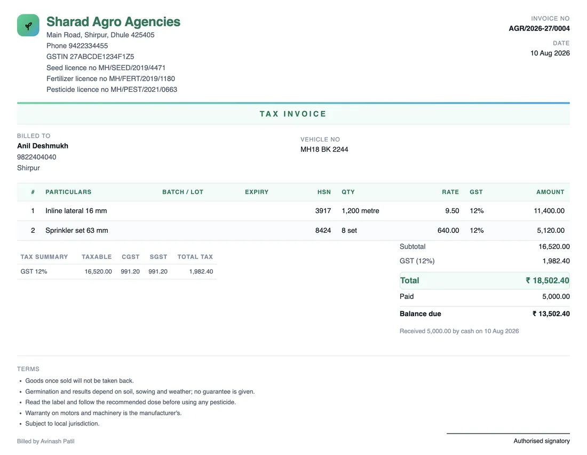The height and width of the screenshot is (455, 587).
Task: Click phone number 9422334455
Action: click(88, 46)
